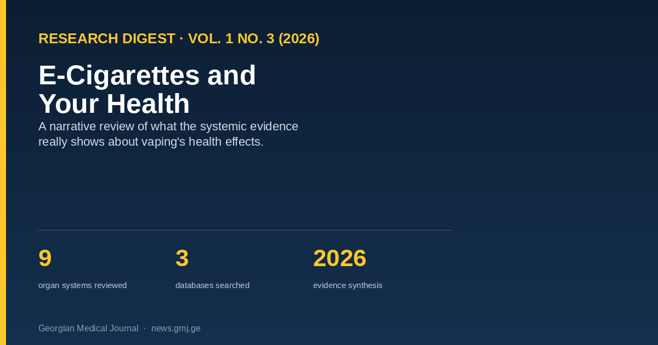The width and height of the screenshot is (658, 345).
Task: Click the 'Georgian Medical Journal' footer text
Action: click(88, 329)
